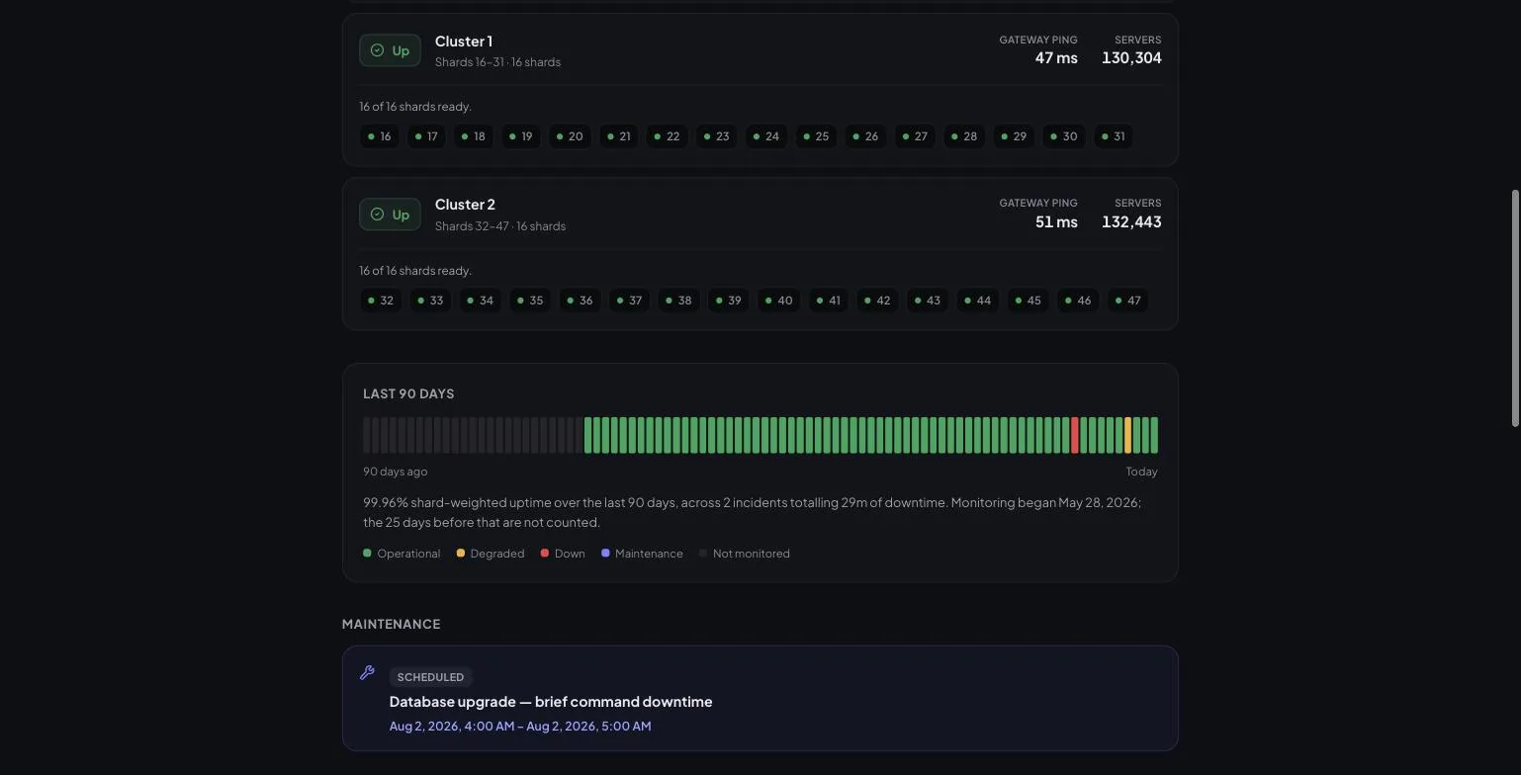The height and width of the screenshot is (775, 1521).
Task: Click the Cluster 1 heading
Action: point(464,42)
